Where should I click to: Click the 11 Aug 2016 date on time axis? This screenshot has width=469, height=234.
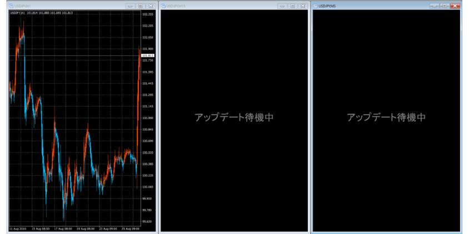[x=17, y=228]
